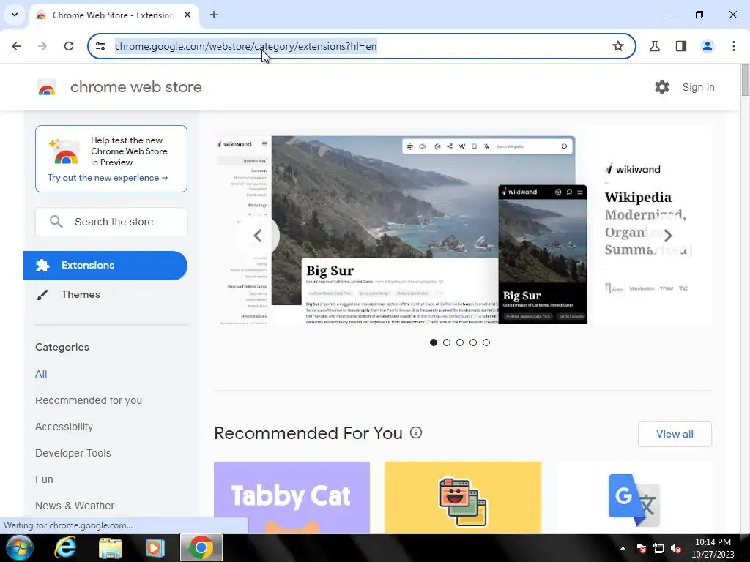Reload the page with the refresh icon
750x562 pixels.
pyautogui.click(x=69, y=46)
